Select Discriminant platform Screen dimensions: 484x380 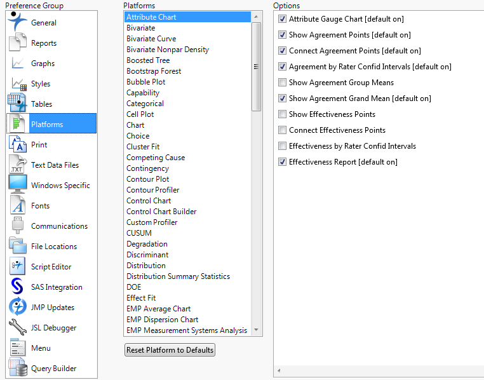(x=187, y=255)
